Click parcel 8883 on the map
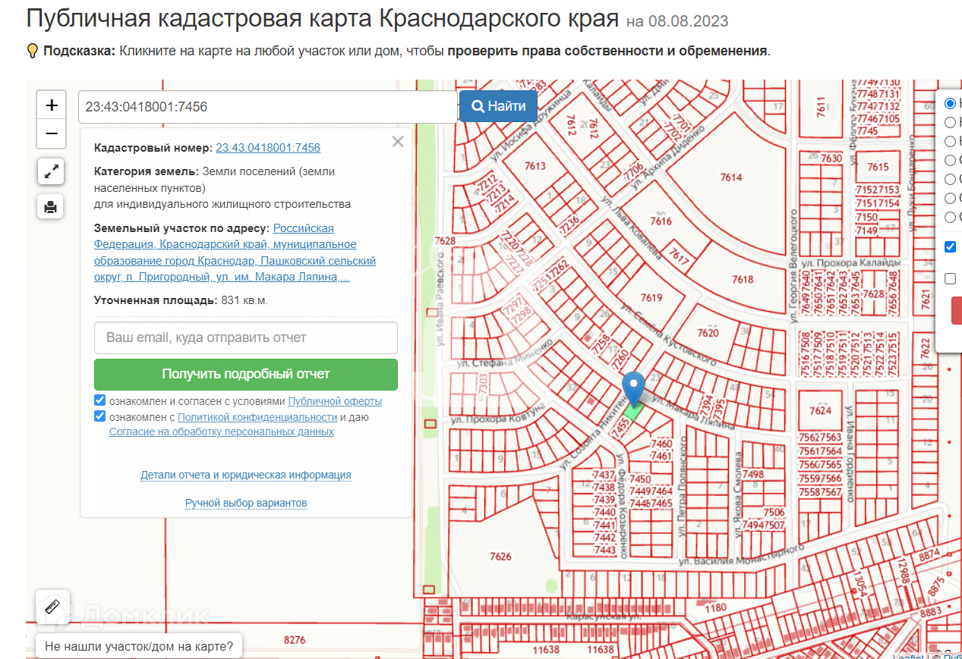The image size is (962, 659). (x=930, y=612)
